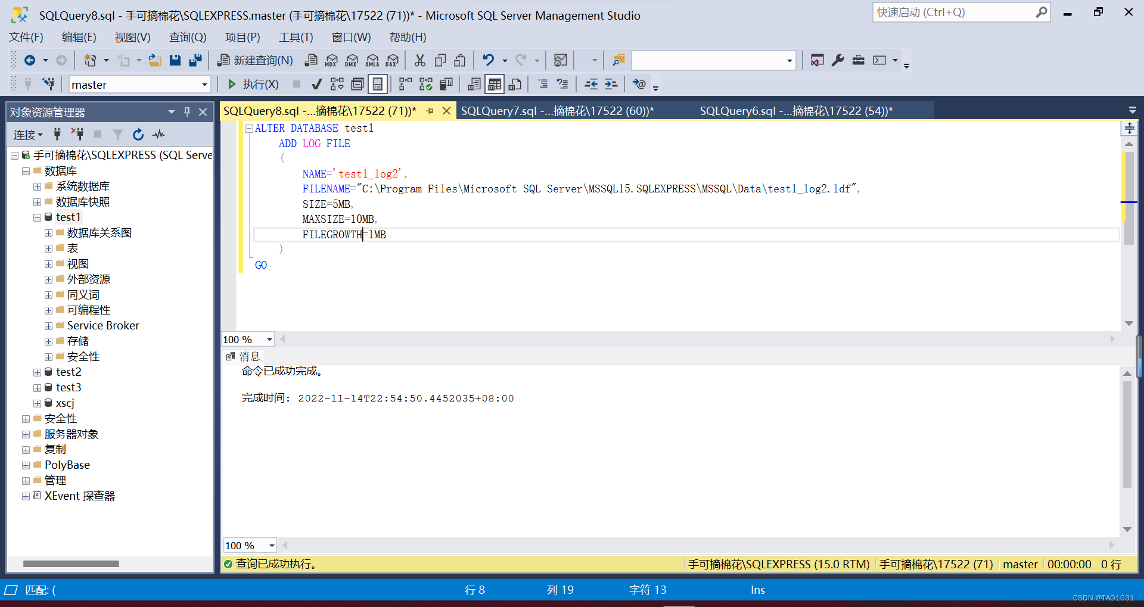Select the 表 folder under test1
This screenshot has width=1144, height=607.
[x=72, y=248]
